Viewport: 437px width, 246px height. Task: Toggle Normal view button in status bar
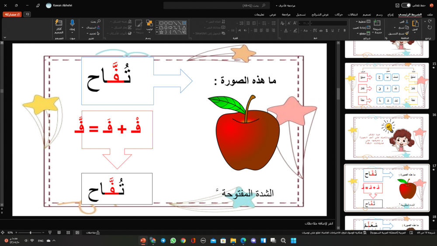pos(77,232)
